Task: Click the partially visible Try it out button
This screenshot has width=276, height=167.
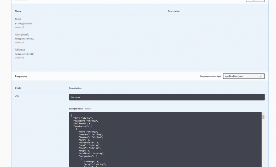Action: [x=255, y=1]
